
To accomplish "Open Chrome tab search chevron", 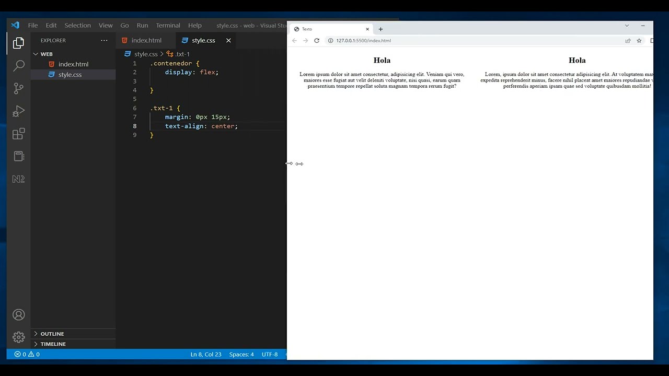I will coord(627,26).
